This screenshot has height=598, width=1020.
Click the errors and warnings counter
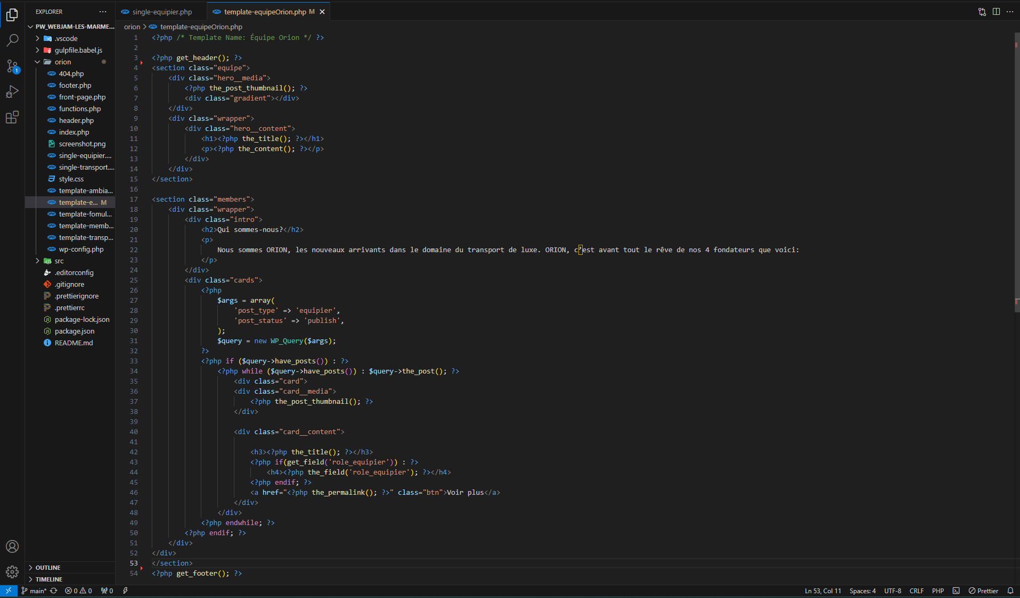[78, 591]
